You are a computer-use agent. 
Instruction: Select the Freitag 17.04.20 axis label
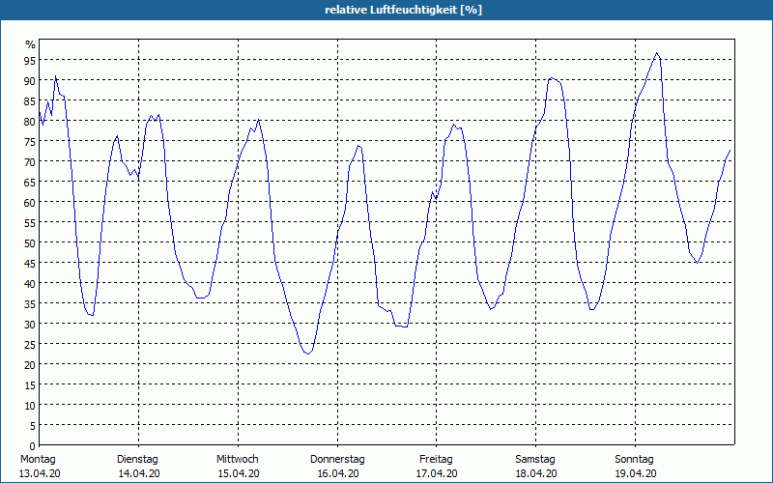(437, 467)
